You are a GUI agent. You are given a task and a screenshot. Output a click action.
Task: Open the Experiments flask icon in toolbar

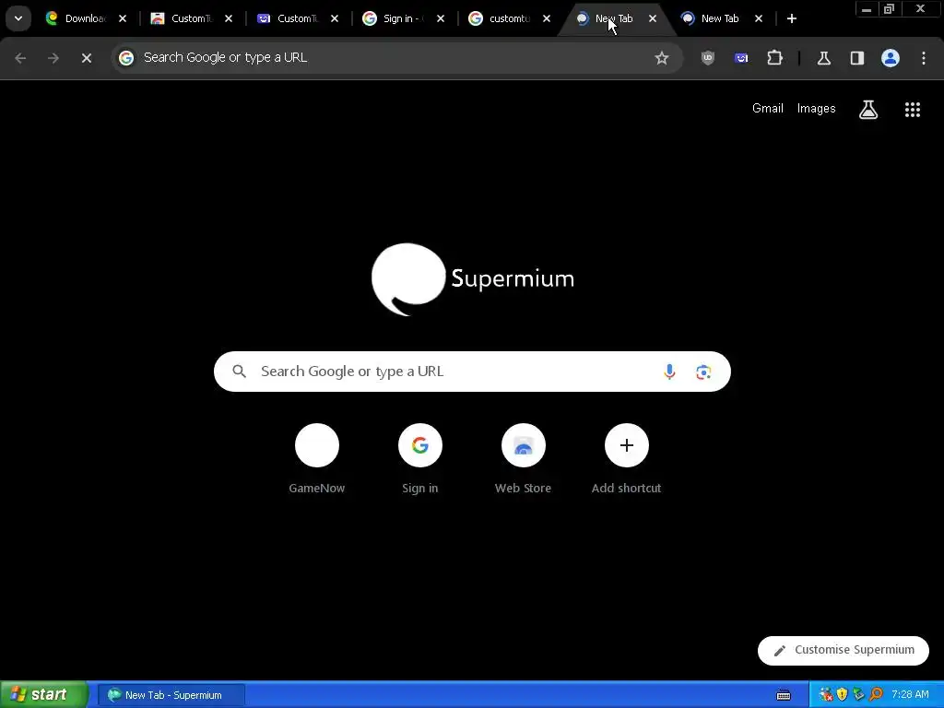pyautogui.click(x=823, y=58)
